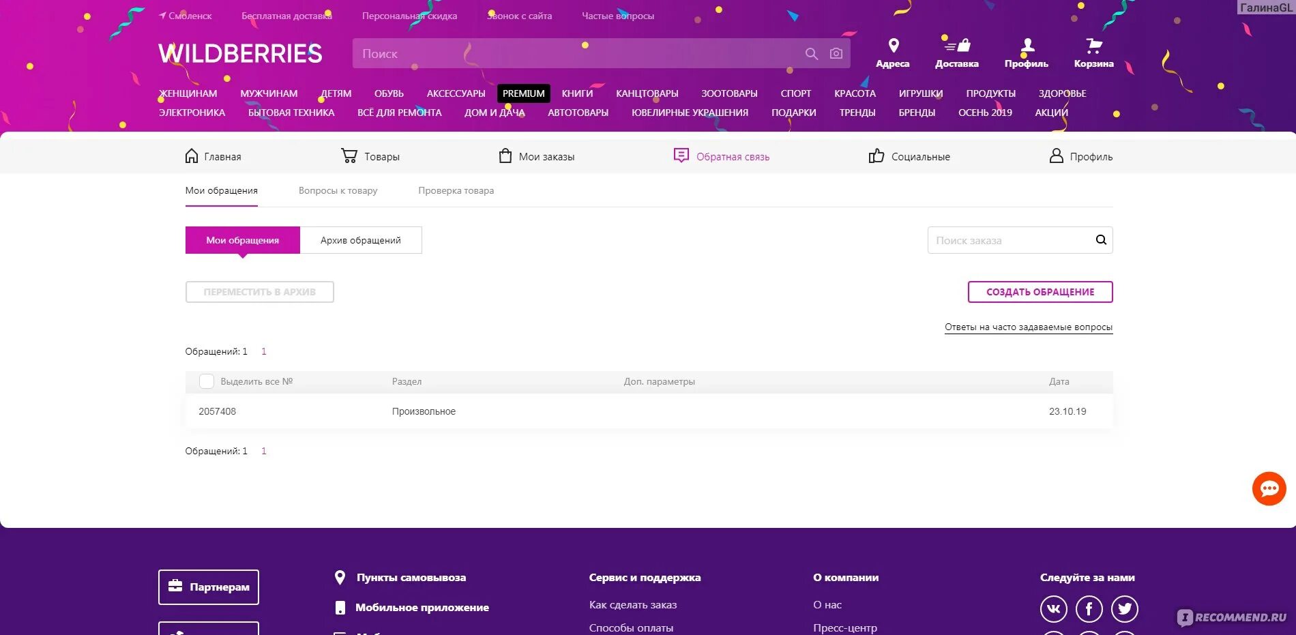The image size is (1296, 635).
Task: Open the Facebook social icon
Action: (1089, 609)
